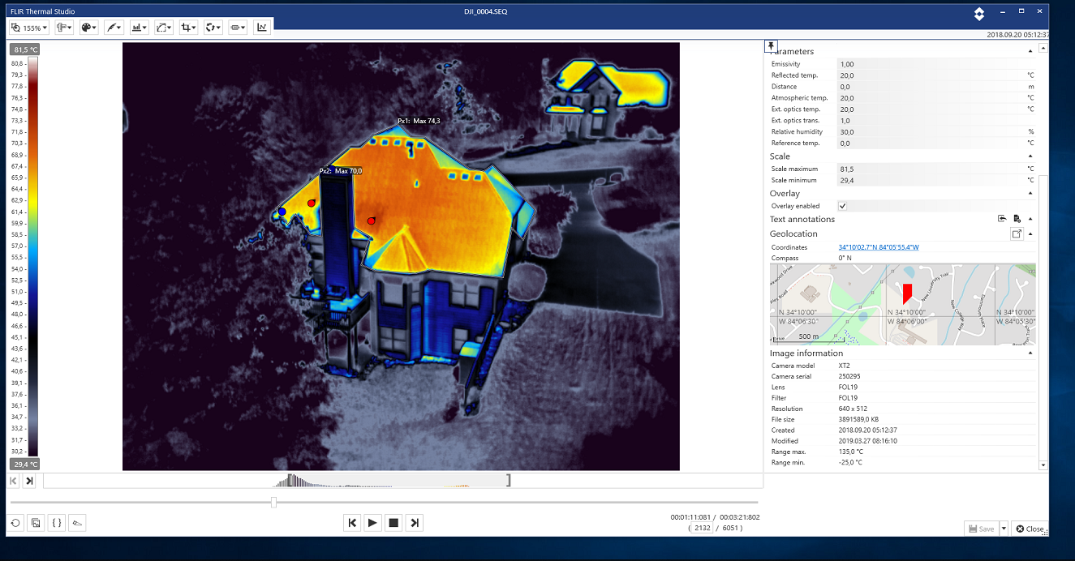Click the Close button

click(x=1030, y=529)
